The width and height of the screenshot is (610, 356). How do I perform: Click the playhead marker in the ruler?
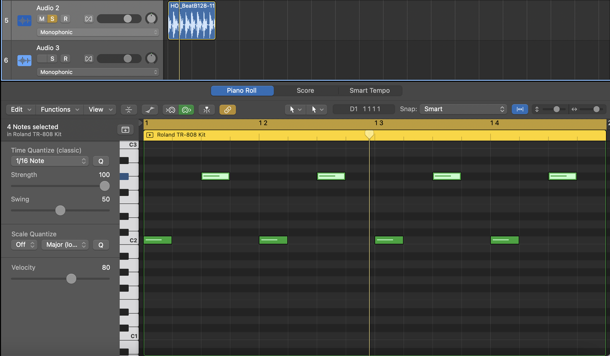[x=370, y=134]
